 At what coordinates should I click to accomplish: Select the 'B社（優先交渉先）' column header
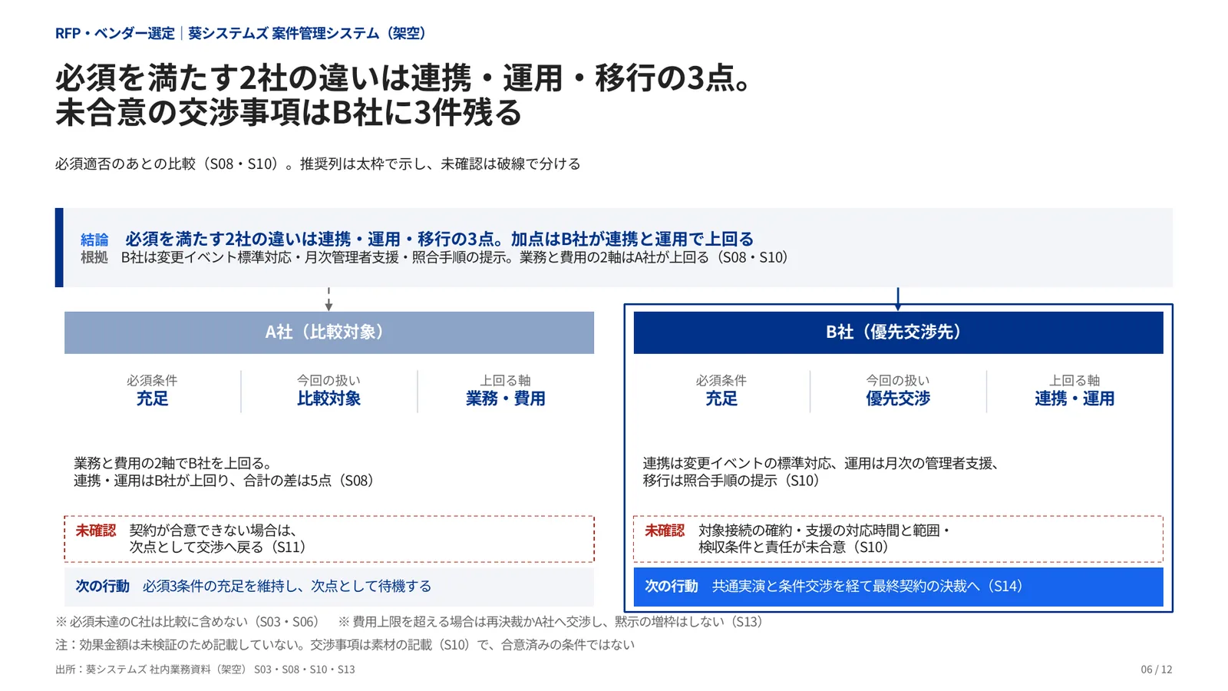coord(898,332)
